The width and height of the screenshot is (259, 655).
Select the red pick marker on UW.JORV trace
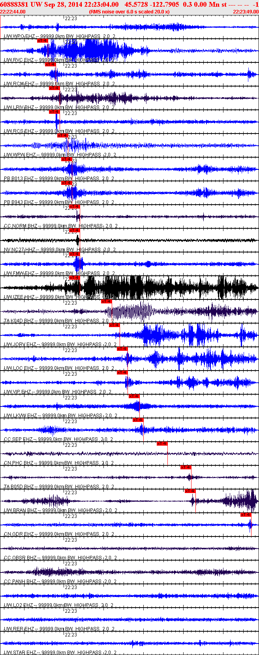(x=114, y=325)
